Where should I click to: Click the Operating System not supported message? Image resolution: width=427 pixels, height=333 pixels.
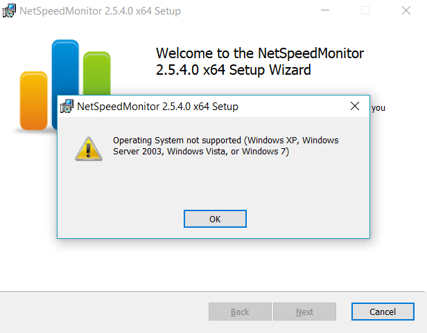tap(226, 146)
